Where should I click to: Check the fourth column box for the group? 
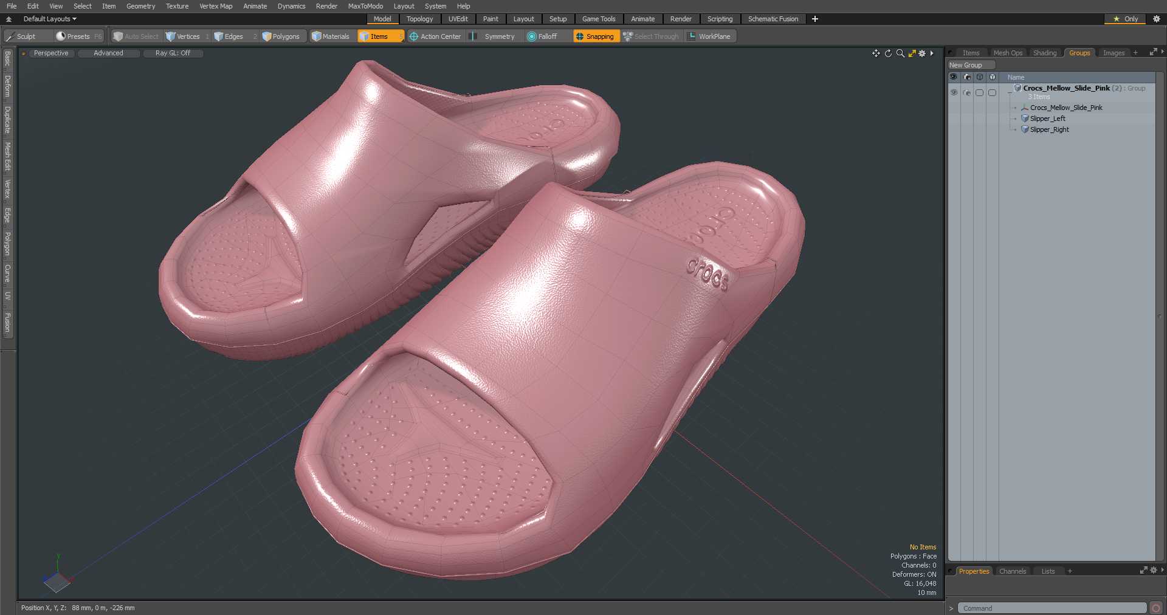tap(992, 92)
